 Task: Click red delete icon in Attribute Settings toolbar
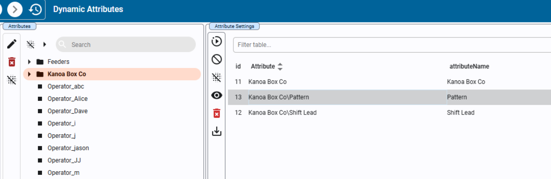[x=217, y=113]
